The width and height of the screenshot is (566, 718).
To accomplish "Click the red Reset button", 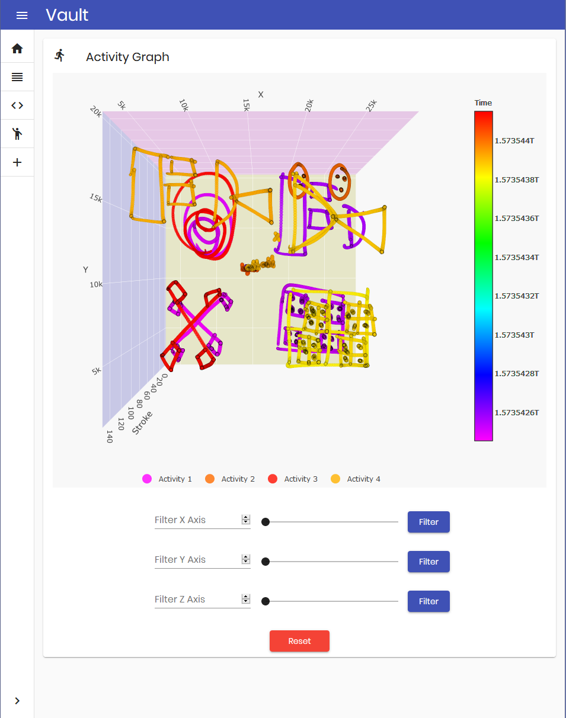I will click(299, 641).
